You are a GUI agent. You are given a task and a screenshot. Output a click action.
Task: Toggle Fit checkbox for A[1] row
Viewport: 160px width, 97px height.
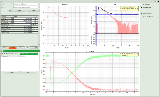click(x=37, y=18)
